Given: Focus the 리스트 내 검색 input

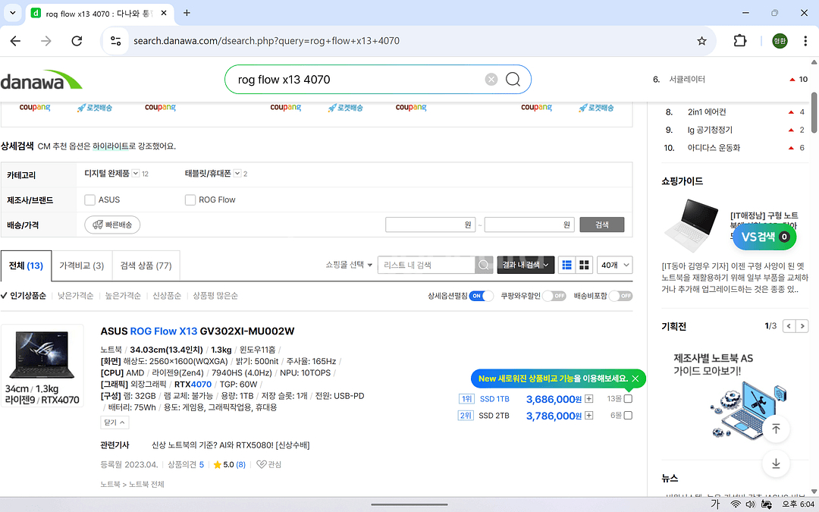Looking at the screenshot, I should (x=426, y=265).
